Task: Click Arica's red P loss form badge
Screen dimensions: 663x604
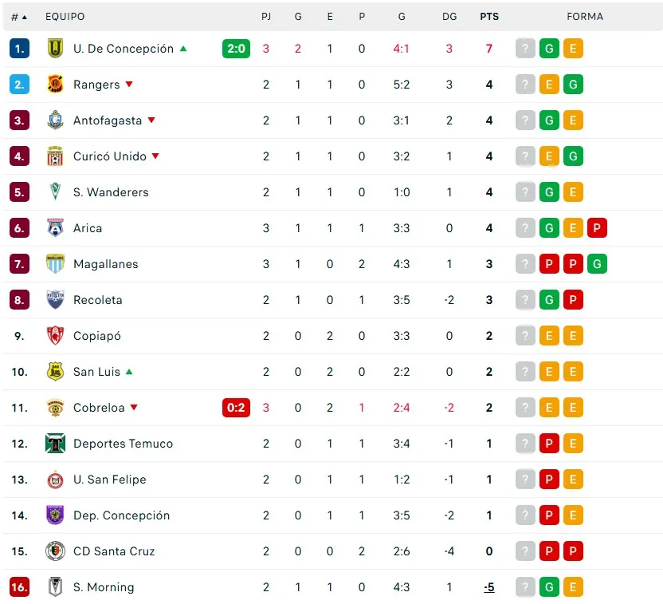Action: point(597,228)
